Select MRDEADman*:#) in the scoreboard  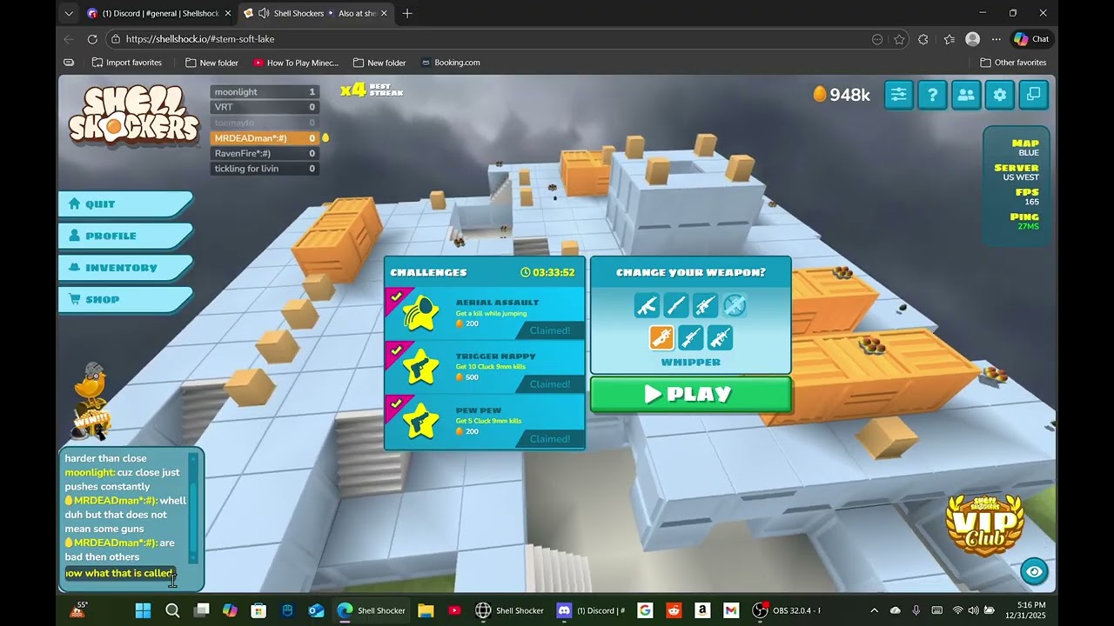pyautogui.click(x=265, y=138)
